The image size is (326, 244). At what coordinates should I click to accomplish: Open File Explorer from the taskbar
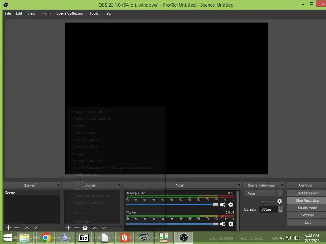point(24,238)
